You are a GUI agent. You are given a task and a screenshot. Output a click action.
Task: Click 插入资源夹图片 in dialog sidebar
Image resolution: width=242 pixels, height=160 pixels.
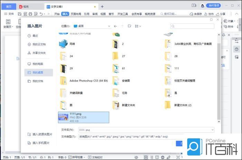coord(40,135)
